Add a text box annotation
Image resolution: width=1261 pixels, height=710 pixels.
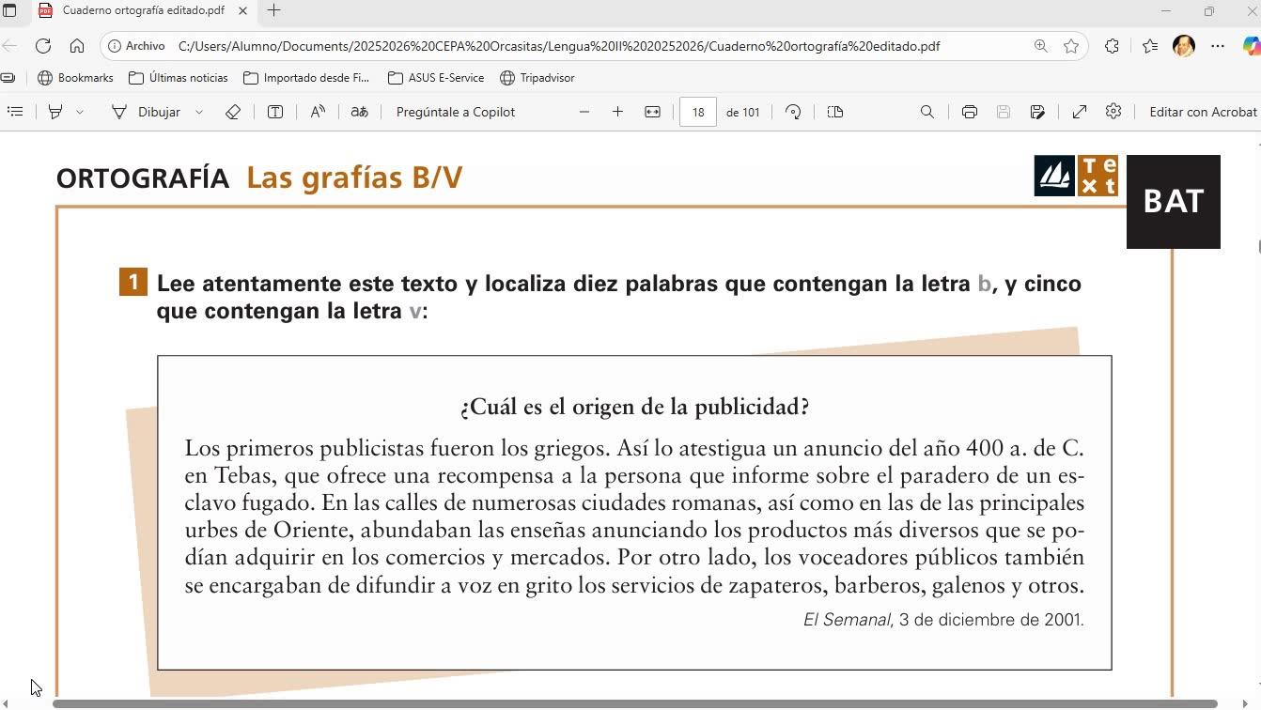[x=275, y=112]
